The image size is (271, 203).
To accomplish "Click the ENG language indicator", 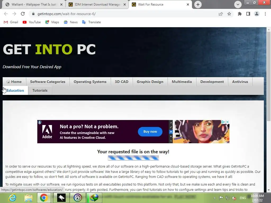I will tap(243, 198).
